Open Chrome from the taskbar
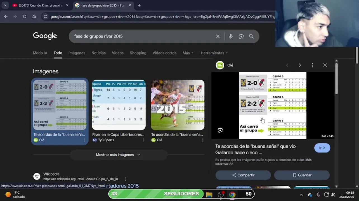359x201 pixels. [232, 195]
